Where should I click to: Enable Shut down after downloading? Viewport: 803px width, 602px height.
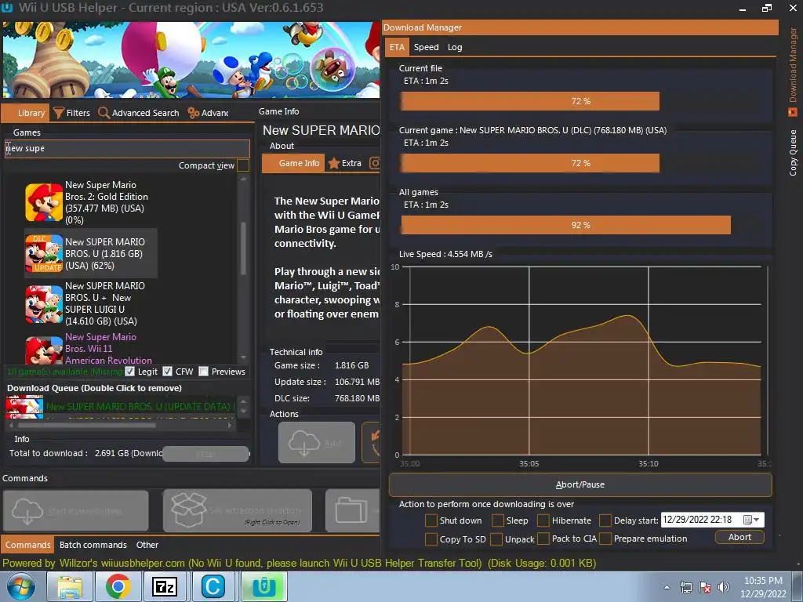click(431, 520)
